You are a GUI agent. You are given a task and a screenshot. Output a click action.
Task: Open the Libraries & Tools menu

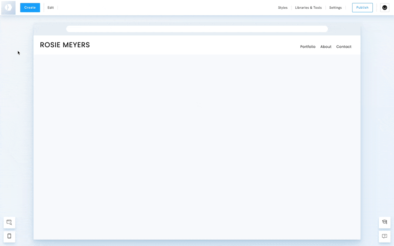point(308,8)
